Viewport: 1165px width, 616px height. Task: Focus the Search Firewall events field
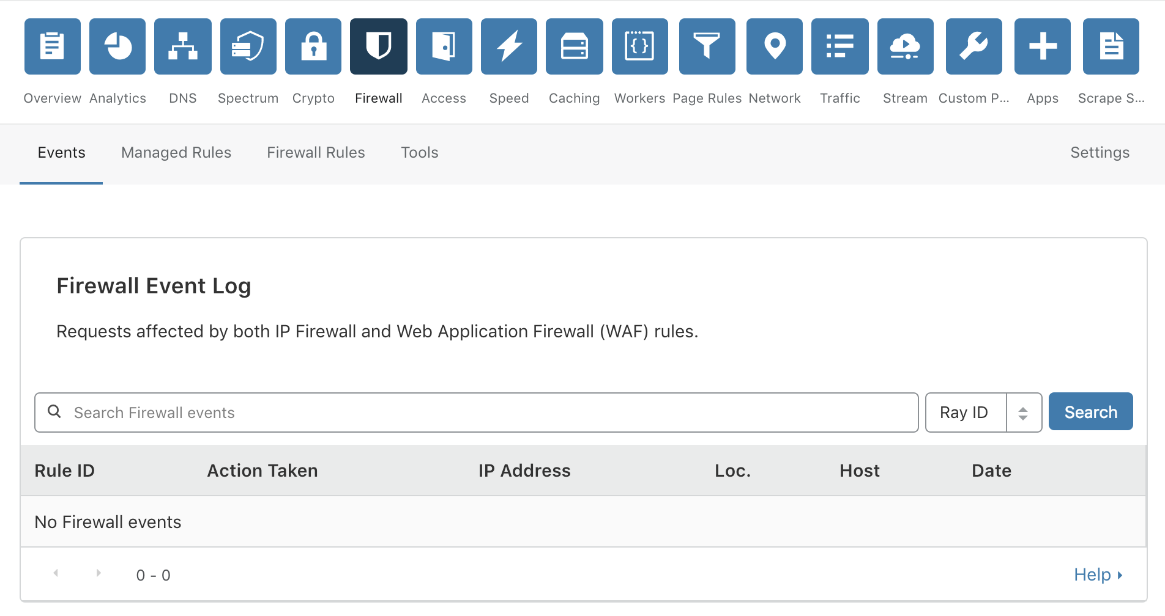click(477, 413)
